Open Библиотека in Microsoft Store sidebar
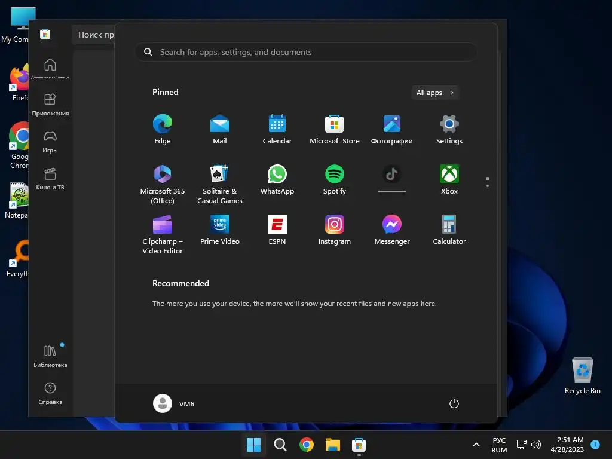The image size is (612, 459). tap(50, 356)
